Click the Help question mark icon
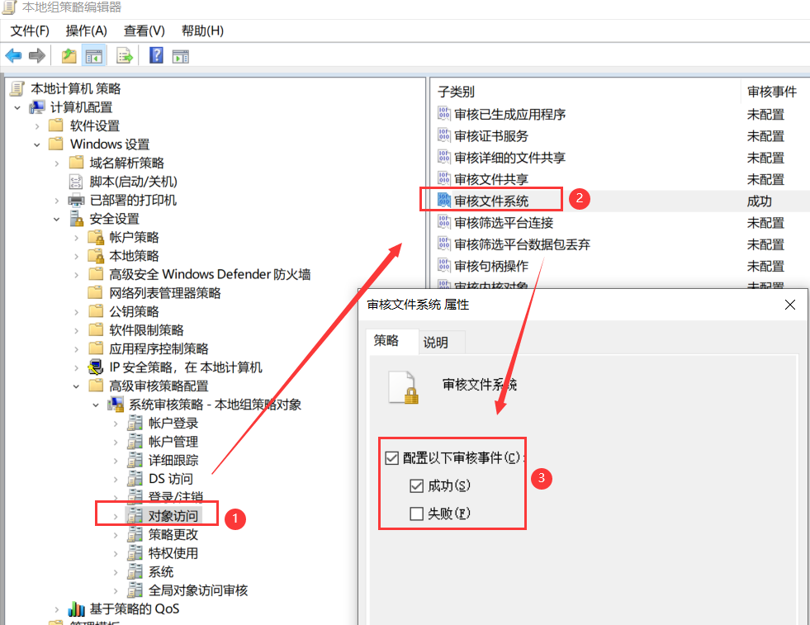Screen dimensions: 810x625 [x=156, y=54]
